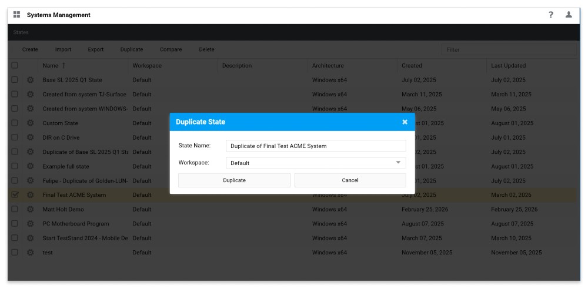Check the Created from system TJ-Surface row
Viewport: 588px width, 289px height.
(14, 94)
